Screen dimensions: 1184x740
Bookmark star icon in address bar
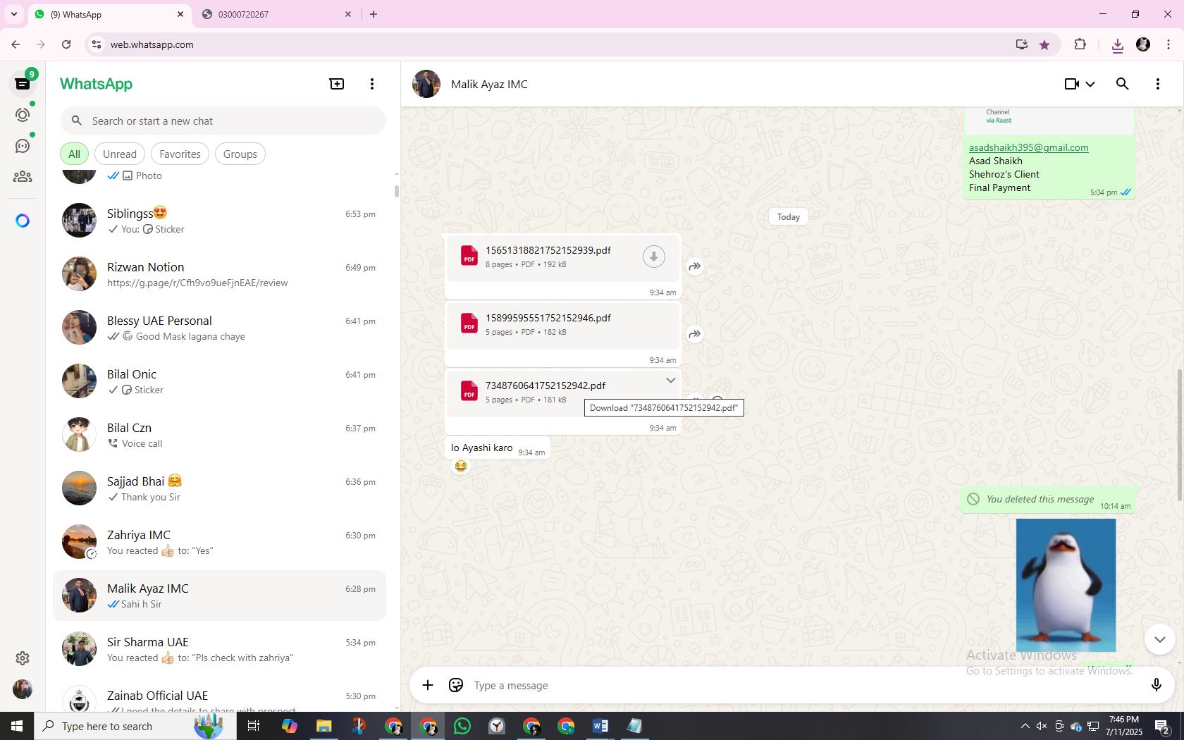(x=1044, y=44)
